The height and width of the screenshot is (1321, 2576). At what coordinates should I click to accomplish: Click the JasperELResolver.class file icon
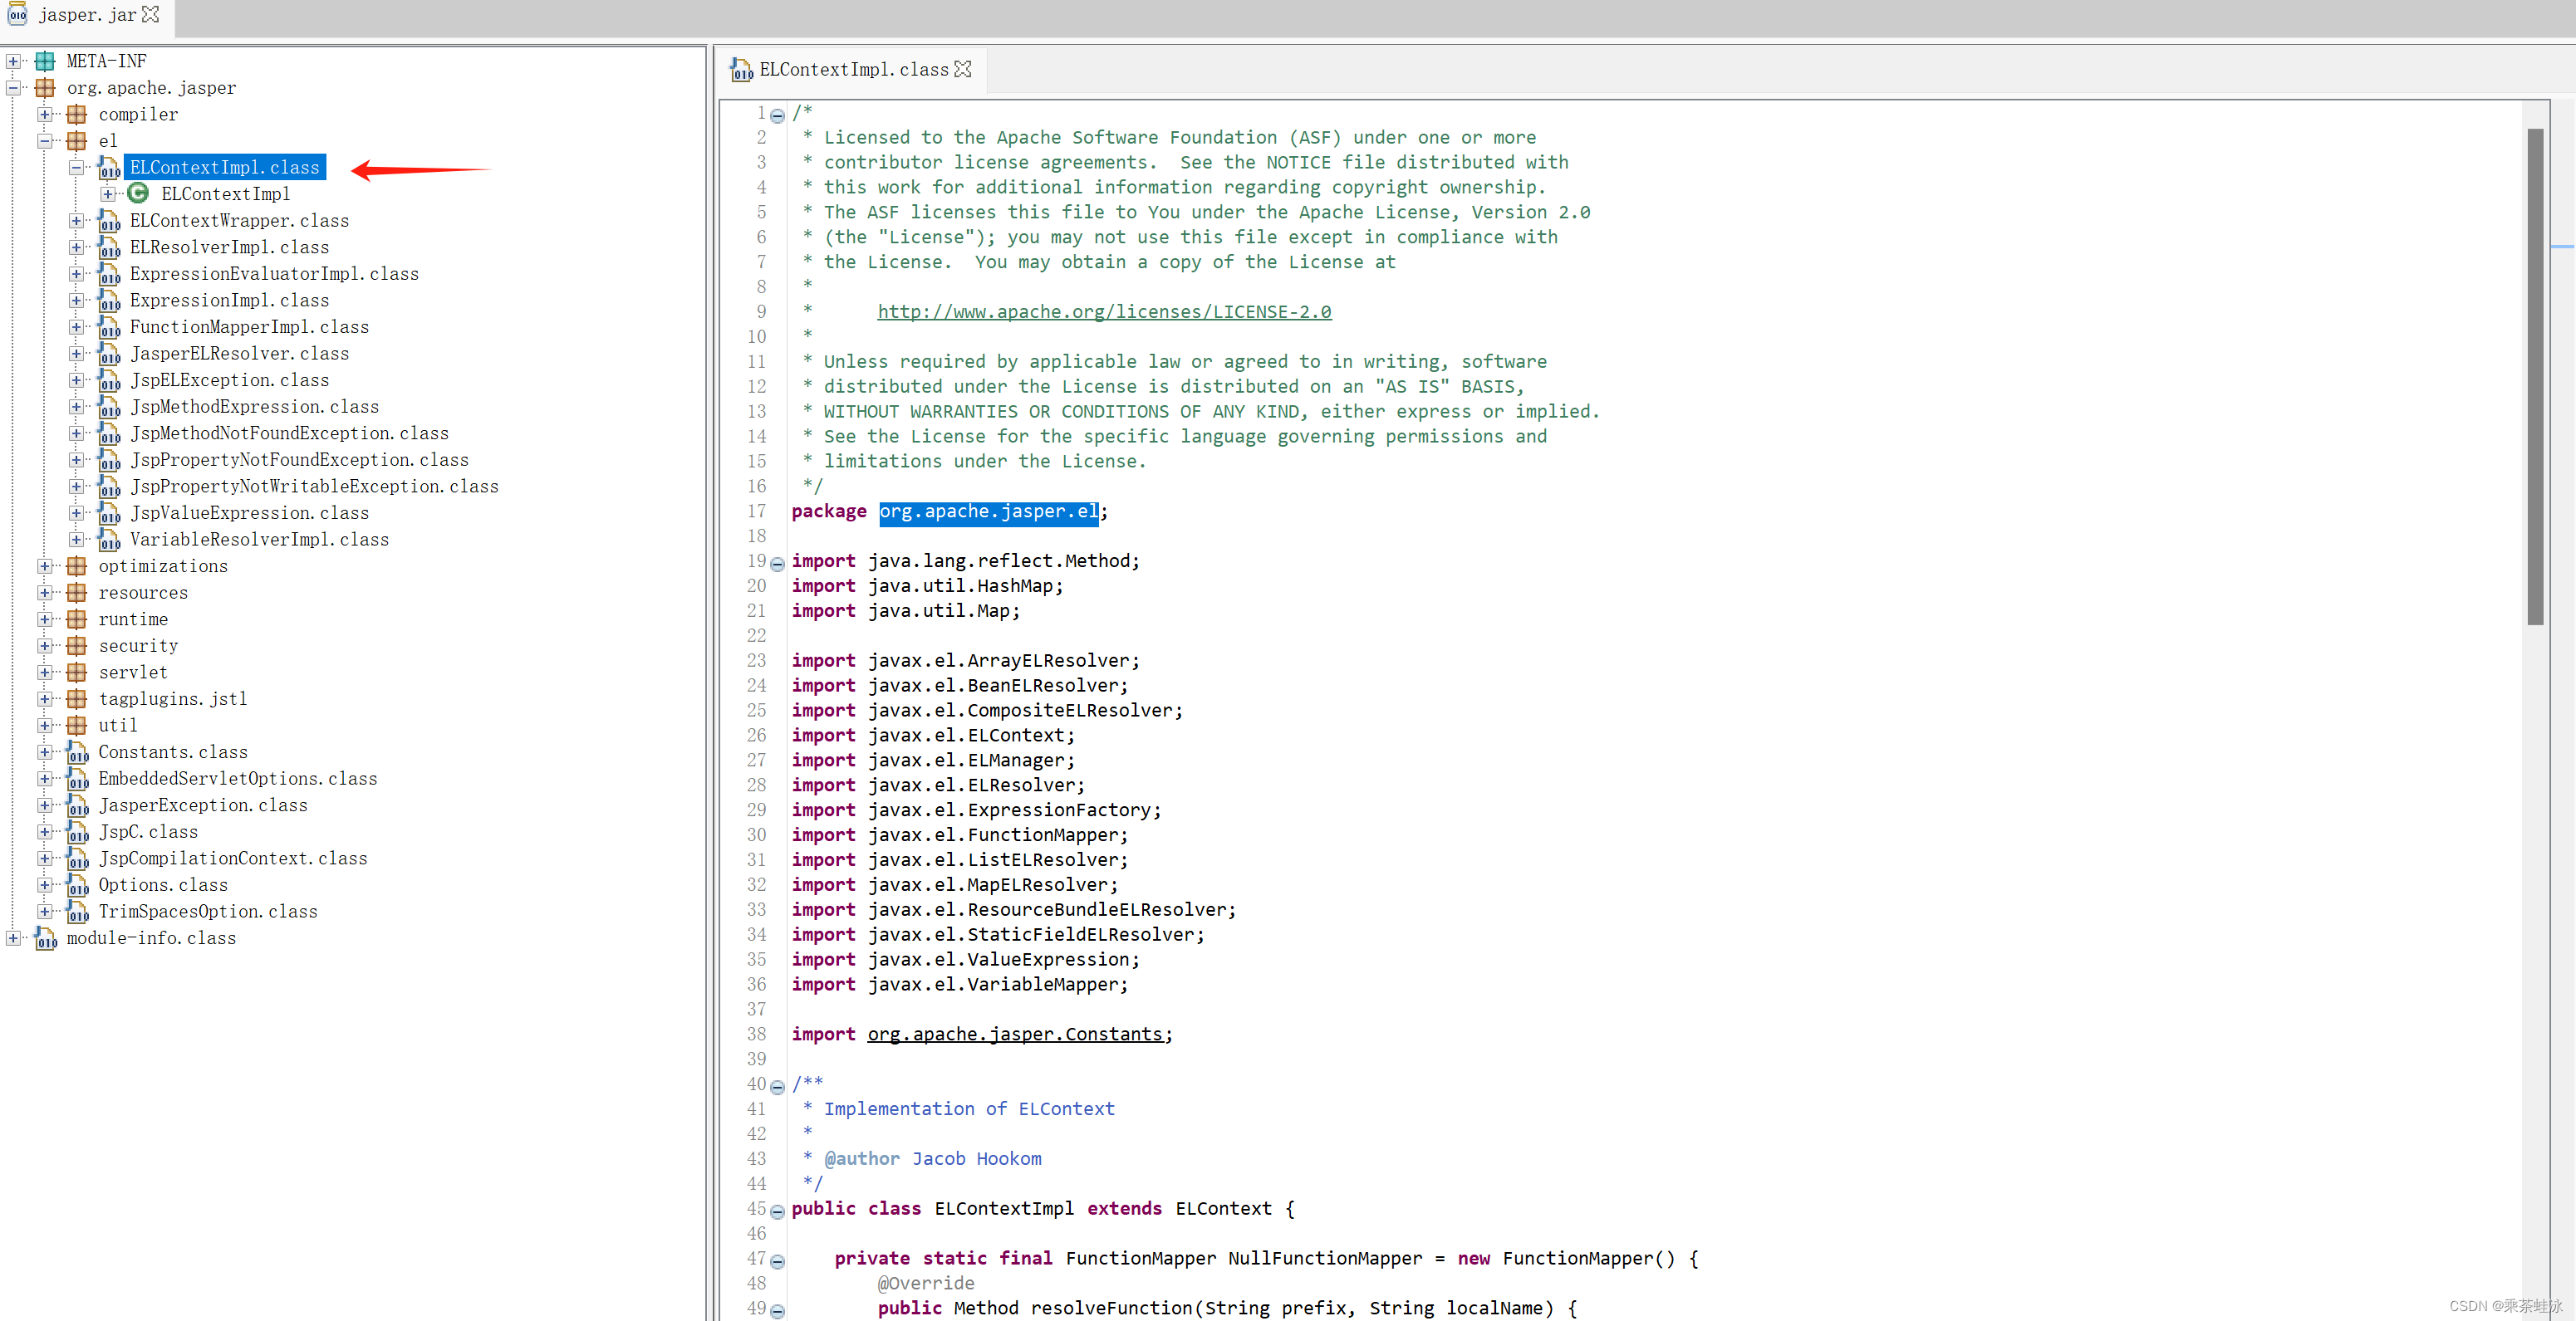coord(109,354)
